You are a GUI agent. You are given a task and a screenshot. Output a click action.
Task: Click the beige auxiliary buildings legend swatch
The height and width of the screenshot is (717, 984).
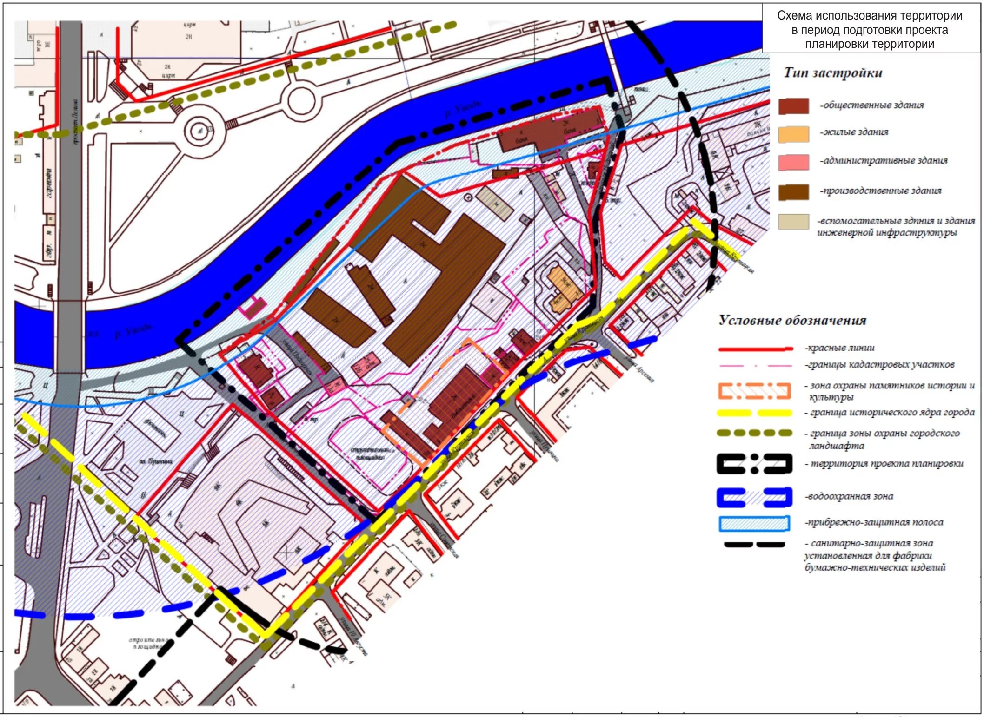[793, 222]
